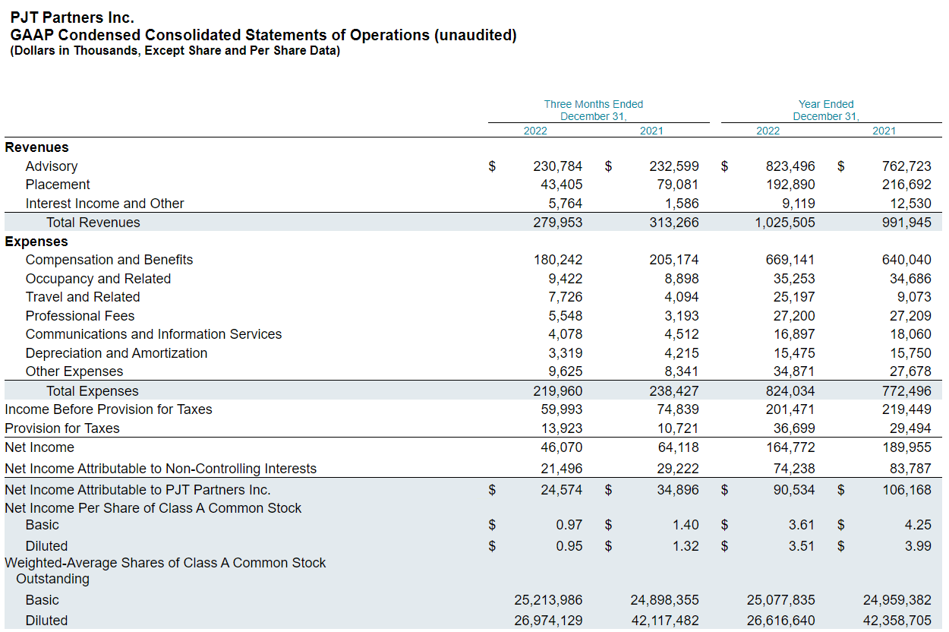This screenshot has height=632, width=949.
Task: Click the 'PJT Partners Inc.' title
Action: tap(72, 18)
